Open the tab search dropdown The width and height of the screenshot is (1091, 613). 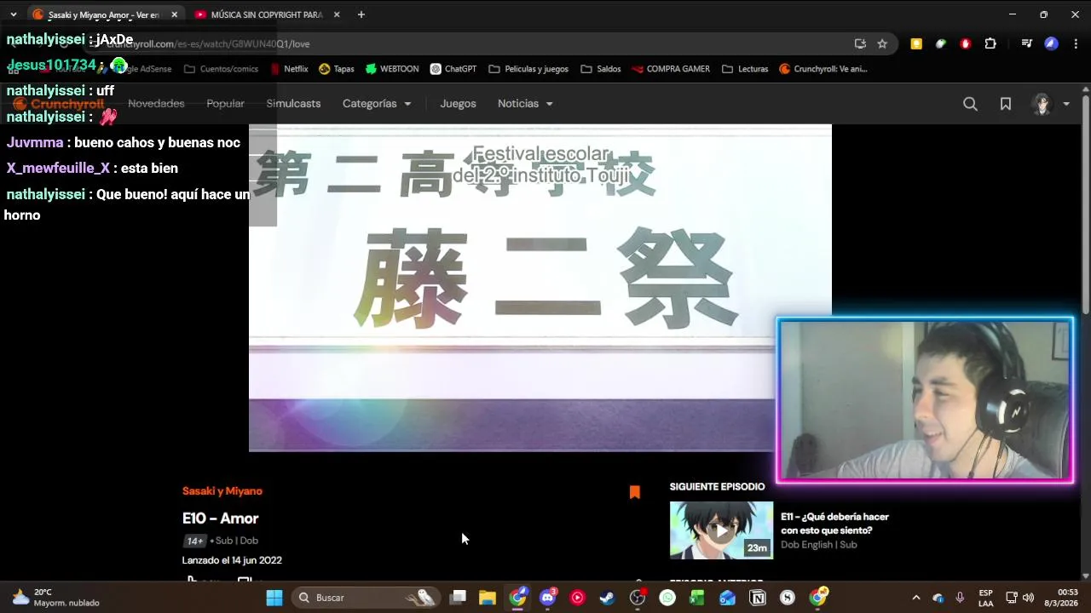(x=14, y=14)
